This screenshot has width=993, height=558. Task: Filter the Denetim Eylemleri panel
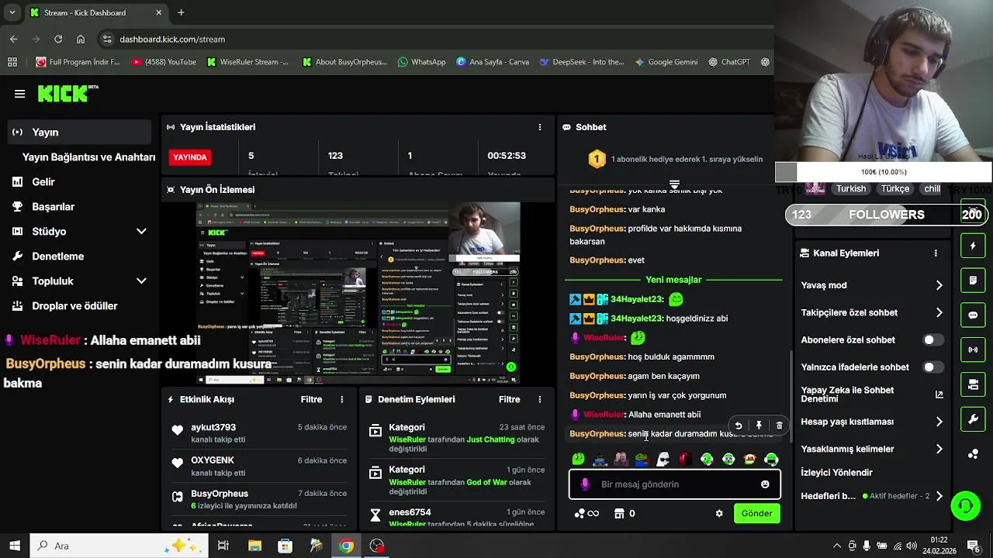[509, 399]
